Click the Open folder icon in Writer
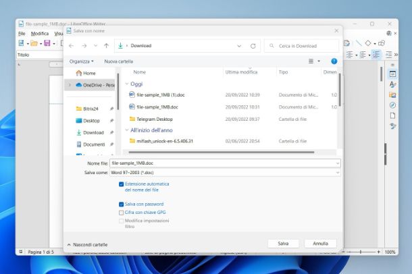 34,43
